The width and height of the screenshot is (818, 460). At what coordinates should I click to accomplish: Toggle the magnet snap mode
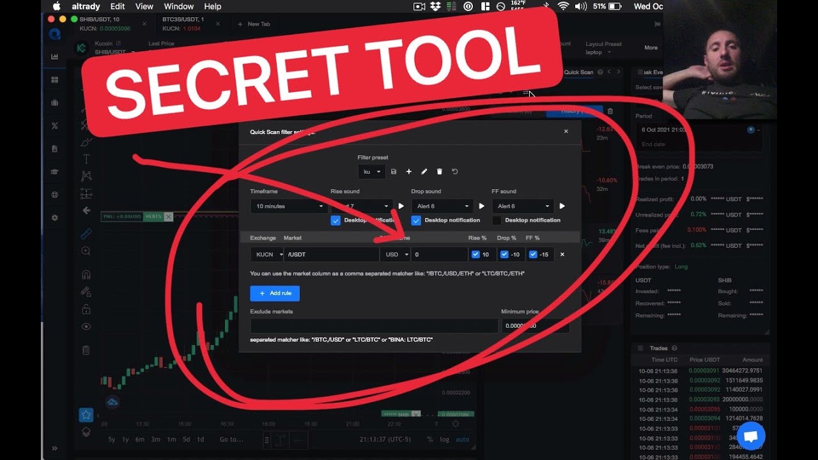[x=86, y=275]
